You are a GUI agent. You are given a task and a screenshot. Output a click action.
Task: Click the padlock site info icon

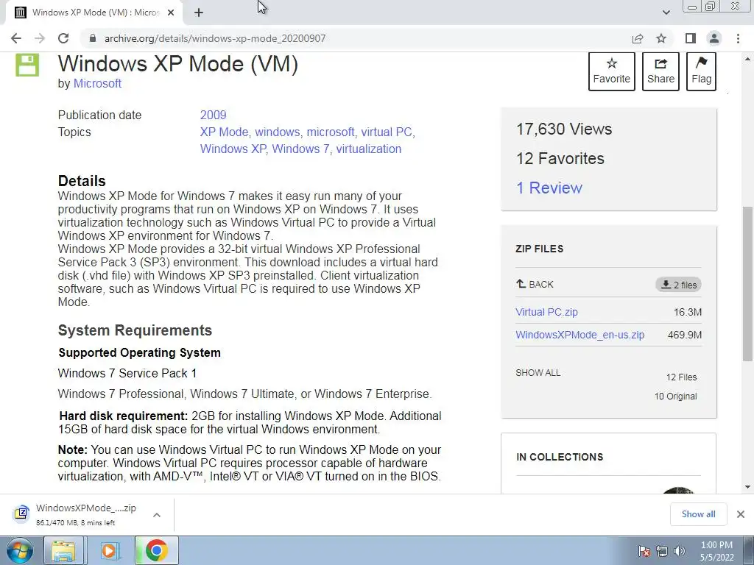(x=93, y=38)
